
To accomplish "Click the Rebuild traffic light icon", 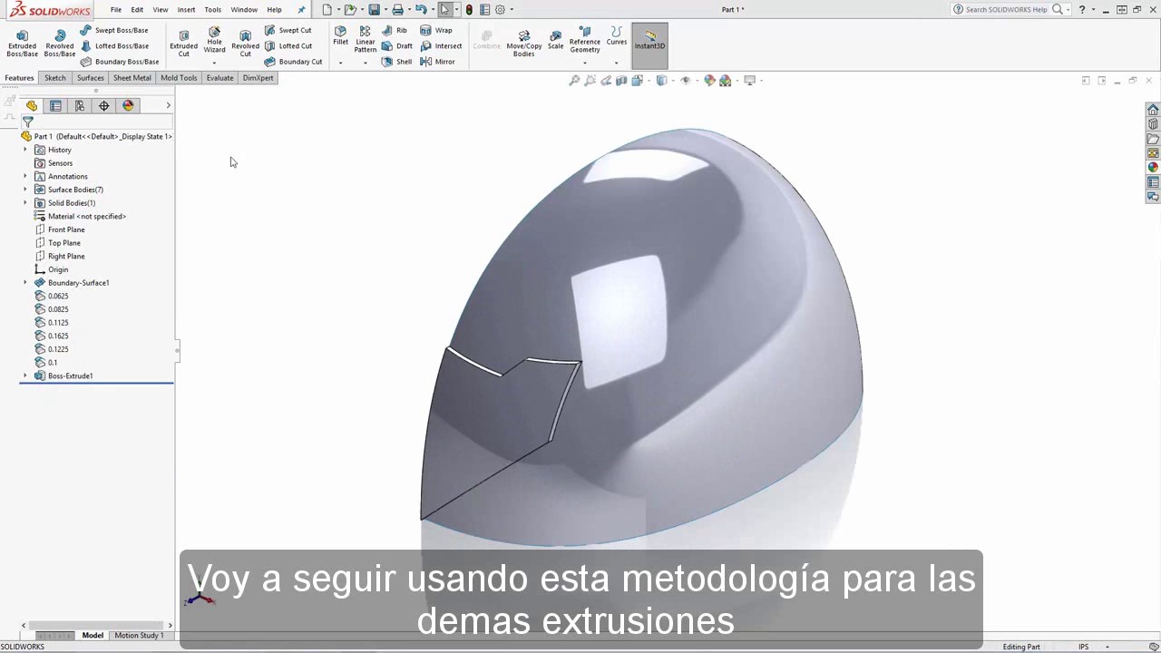I will [x=469, y=9].
